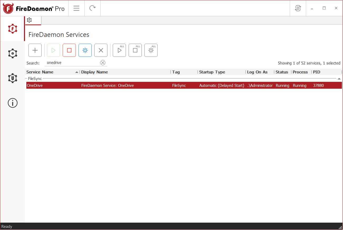
Task: Open the Windows services gear sidebar icon
Action: pos(13,53)
